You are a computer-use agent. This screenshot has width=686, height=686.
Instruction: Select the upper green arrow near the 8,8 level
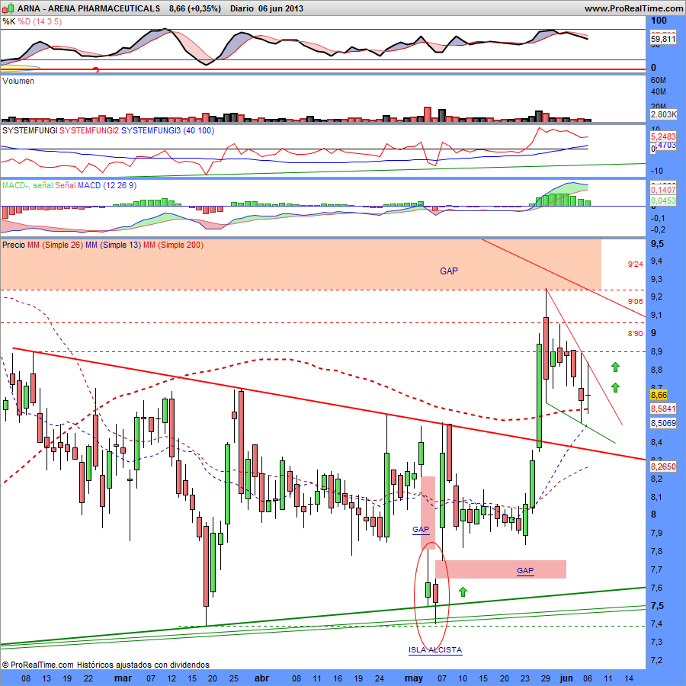[x=615, y=367]
